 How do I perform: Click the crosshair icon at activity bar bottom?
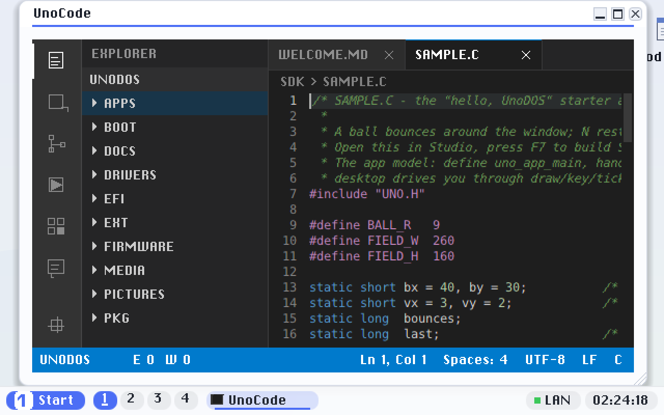56,325
